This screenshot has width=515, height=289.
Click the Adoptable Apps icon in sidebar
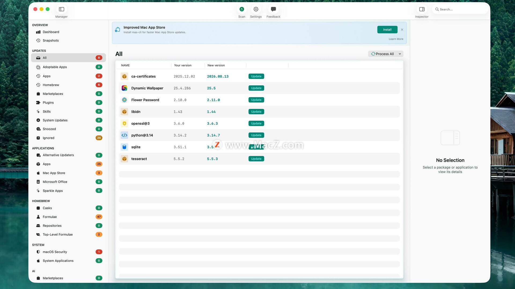pyautogui.click(x=38, y=67)
